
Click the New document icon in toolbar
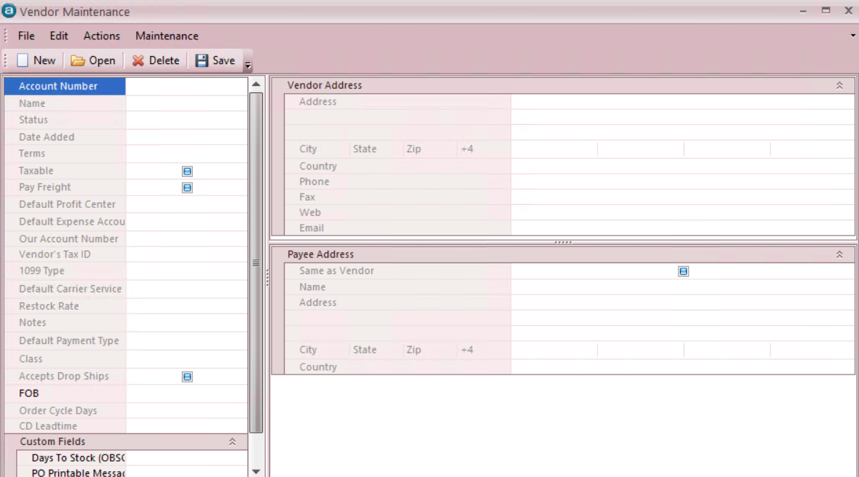[23, 61]
